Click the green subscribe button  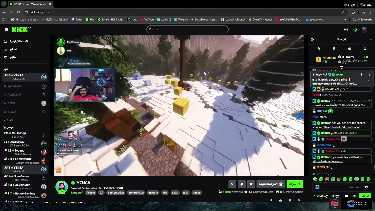tap(295, 184)
